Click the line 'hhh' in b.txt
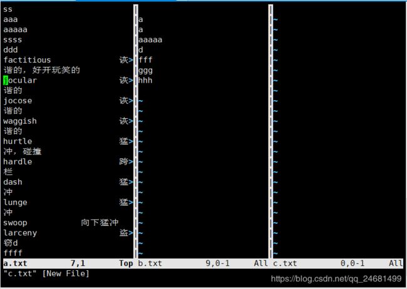The height and width of the screenshot is (289, 407). tap(145, 80)
